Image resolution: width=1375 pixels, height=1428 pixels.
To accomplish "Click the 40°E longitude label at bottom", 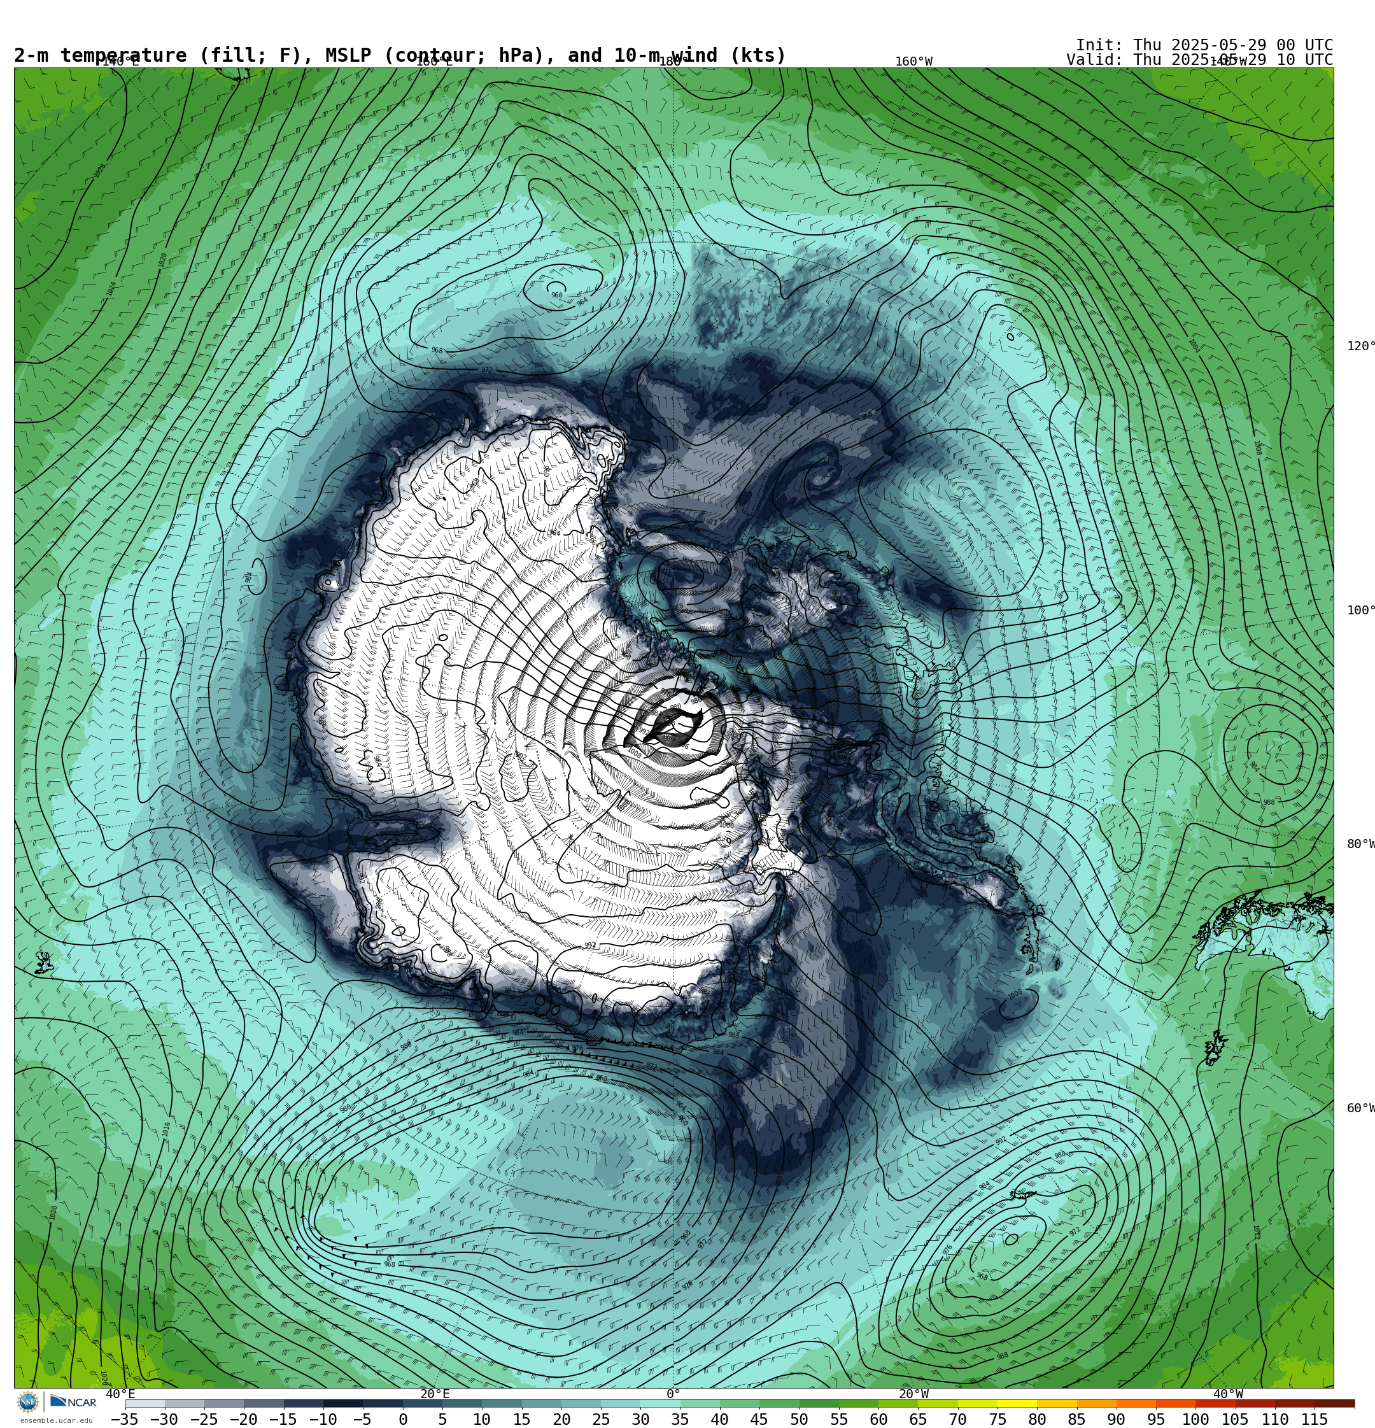I will 120,1394.
